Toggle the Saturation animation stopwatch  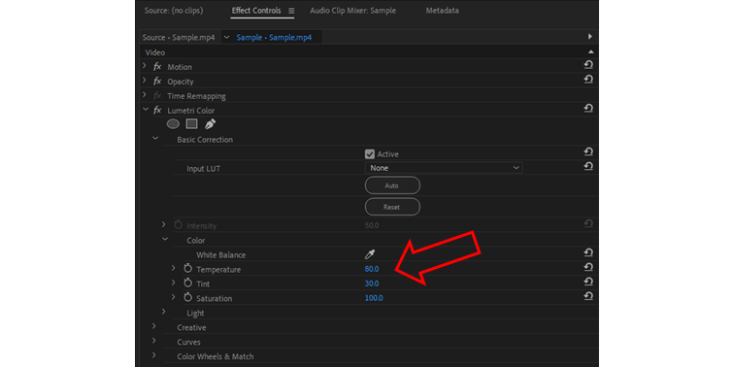point(188,298)
